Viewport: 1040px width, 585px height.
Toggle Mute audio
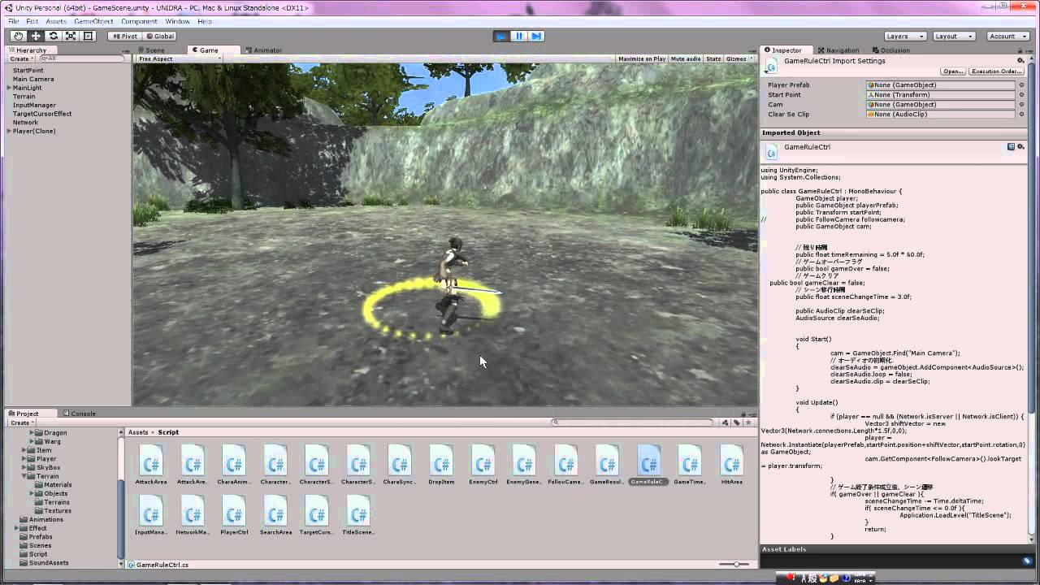[x=687, y=58]
